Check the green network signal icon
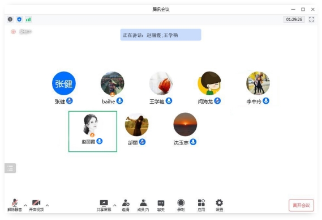 click(x=28, y=19)
